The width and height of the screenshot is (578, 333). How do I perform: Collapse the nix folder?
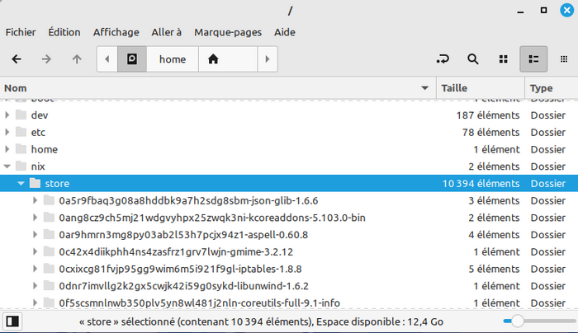9,166
